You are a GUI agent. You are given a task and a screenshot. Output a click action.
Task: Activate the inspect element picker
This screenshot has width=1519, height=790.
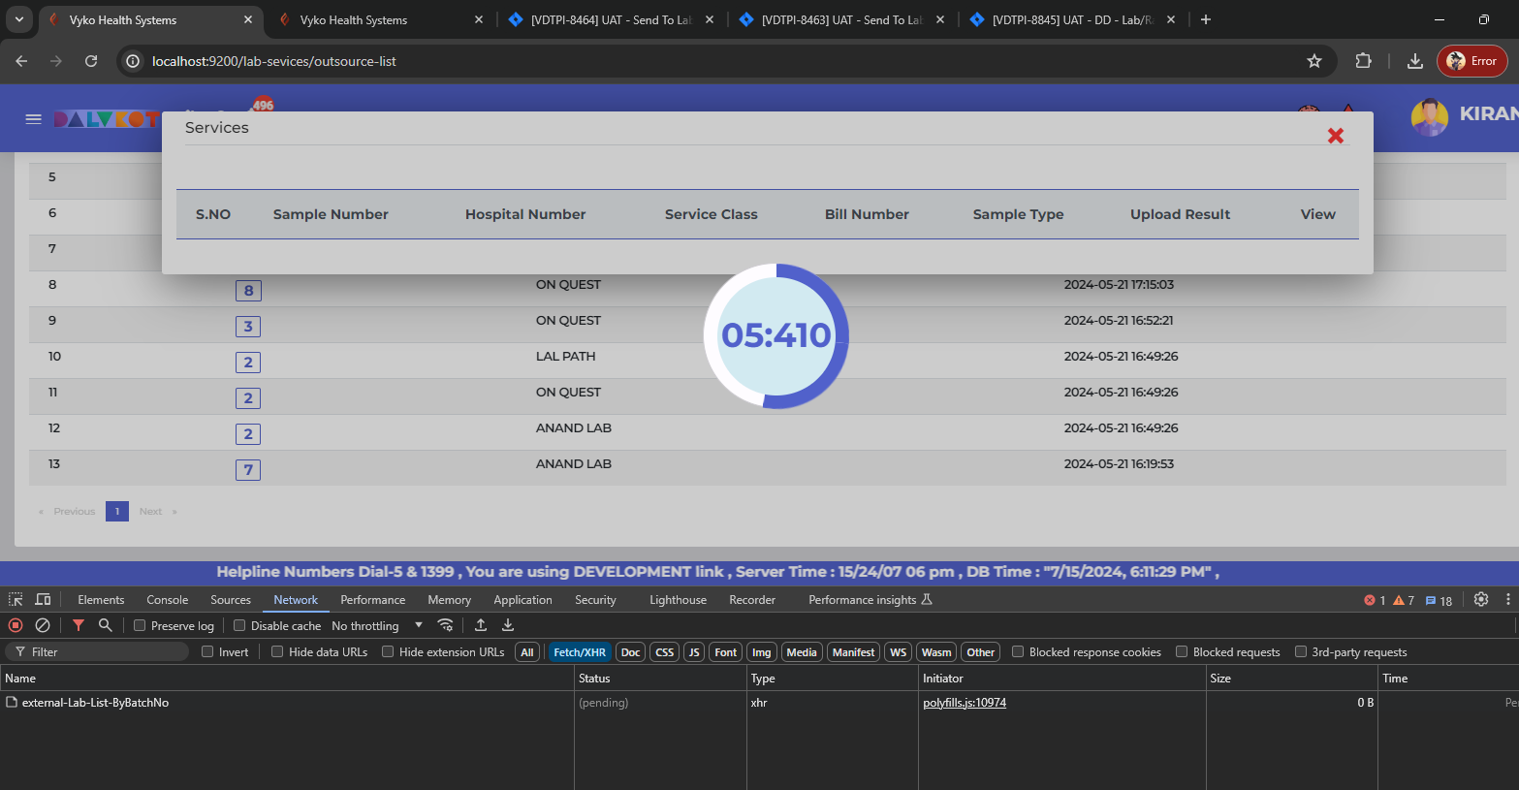(16, 600)
